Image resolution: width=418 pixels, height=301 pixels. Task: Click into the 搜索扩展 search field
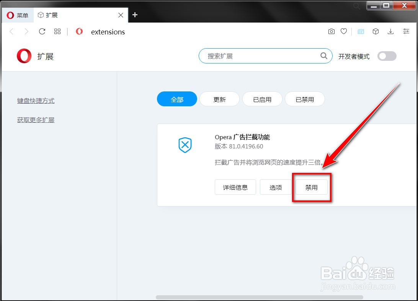coord(265,56)
